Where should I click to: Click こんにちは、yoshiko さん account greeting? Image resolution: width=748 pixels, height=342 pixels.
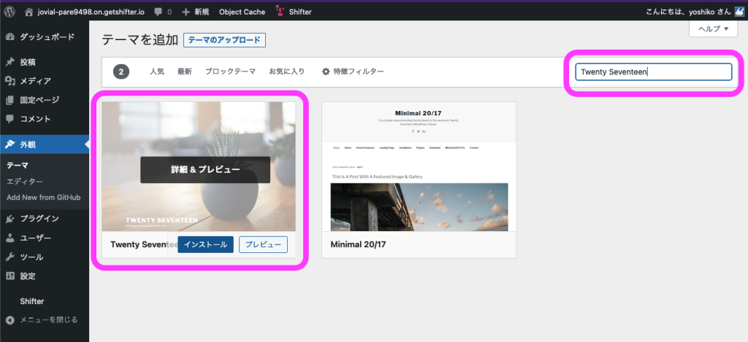click(x=688, y=12)
